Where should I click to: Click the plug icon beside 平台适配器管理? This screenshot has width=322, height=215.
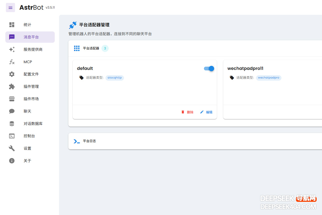73,25
